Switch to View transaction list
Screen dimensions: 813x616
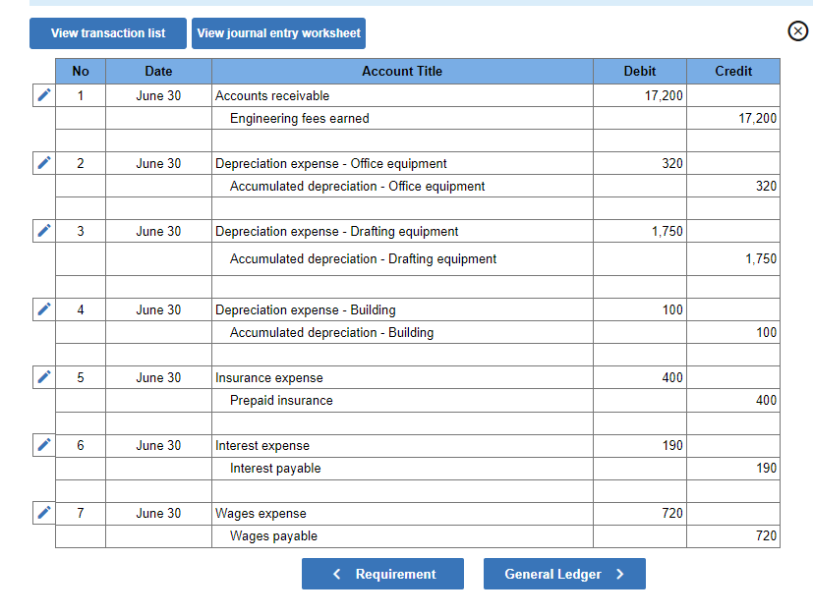pos(107,32)
